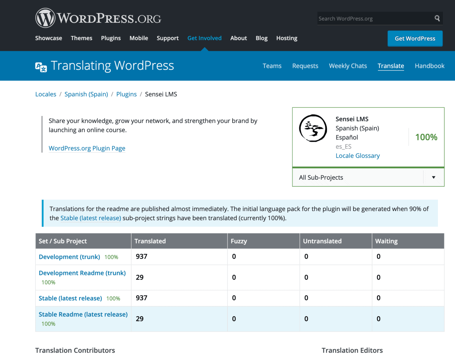Open the Showcase menu item
This screenshot has width=455, height=358.
[x=49, y=38]
